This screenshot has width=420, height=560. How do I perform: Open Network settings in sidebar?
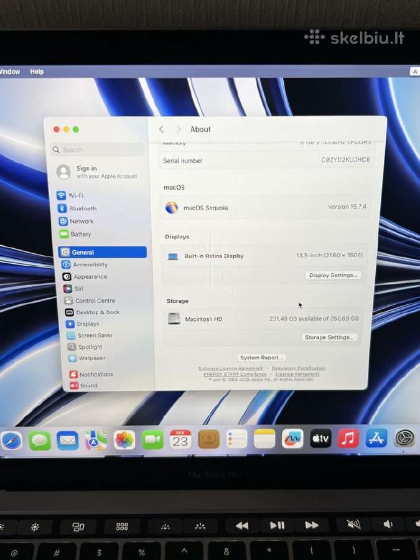click(76, 221)
